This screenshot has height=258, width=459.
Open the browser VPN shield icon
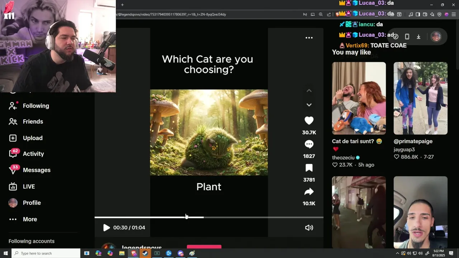(x=439, y=14)
